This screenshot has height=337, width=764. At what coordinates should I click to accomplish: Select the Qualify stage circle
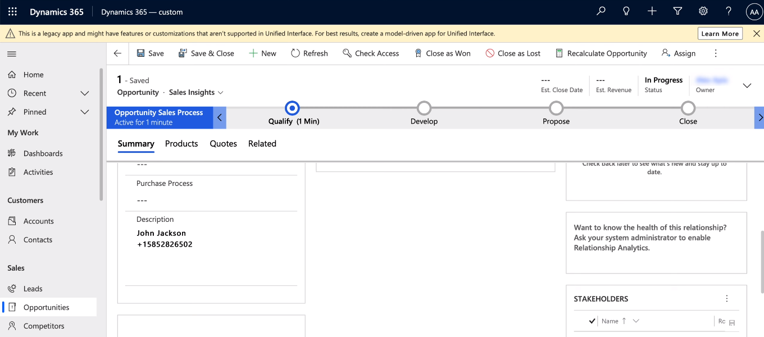coord(292,108)
